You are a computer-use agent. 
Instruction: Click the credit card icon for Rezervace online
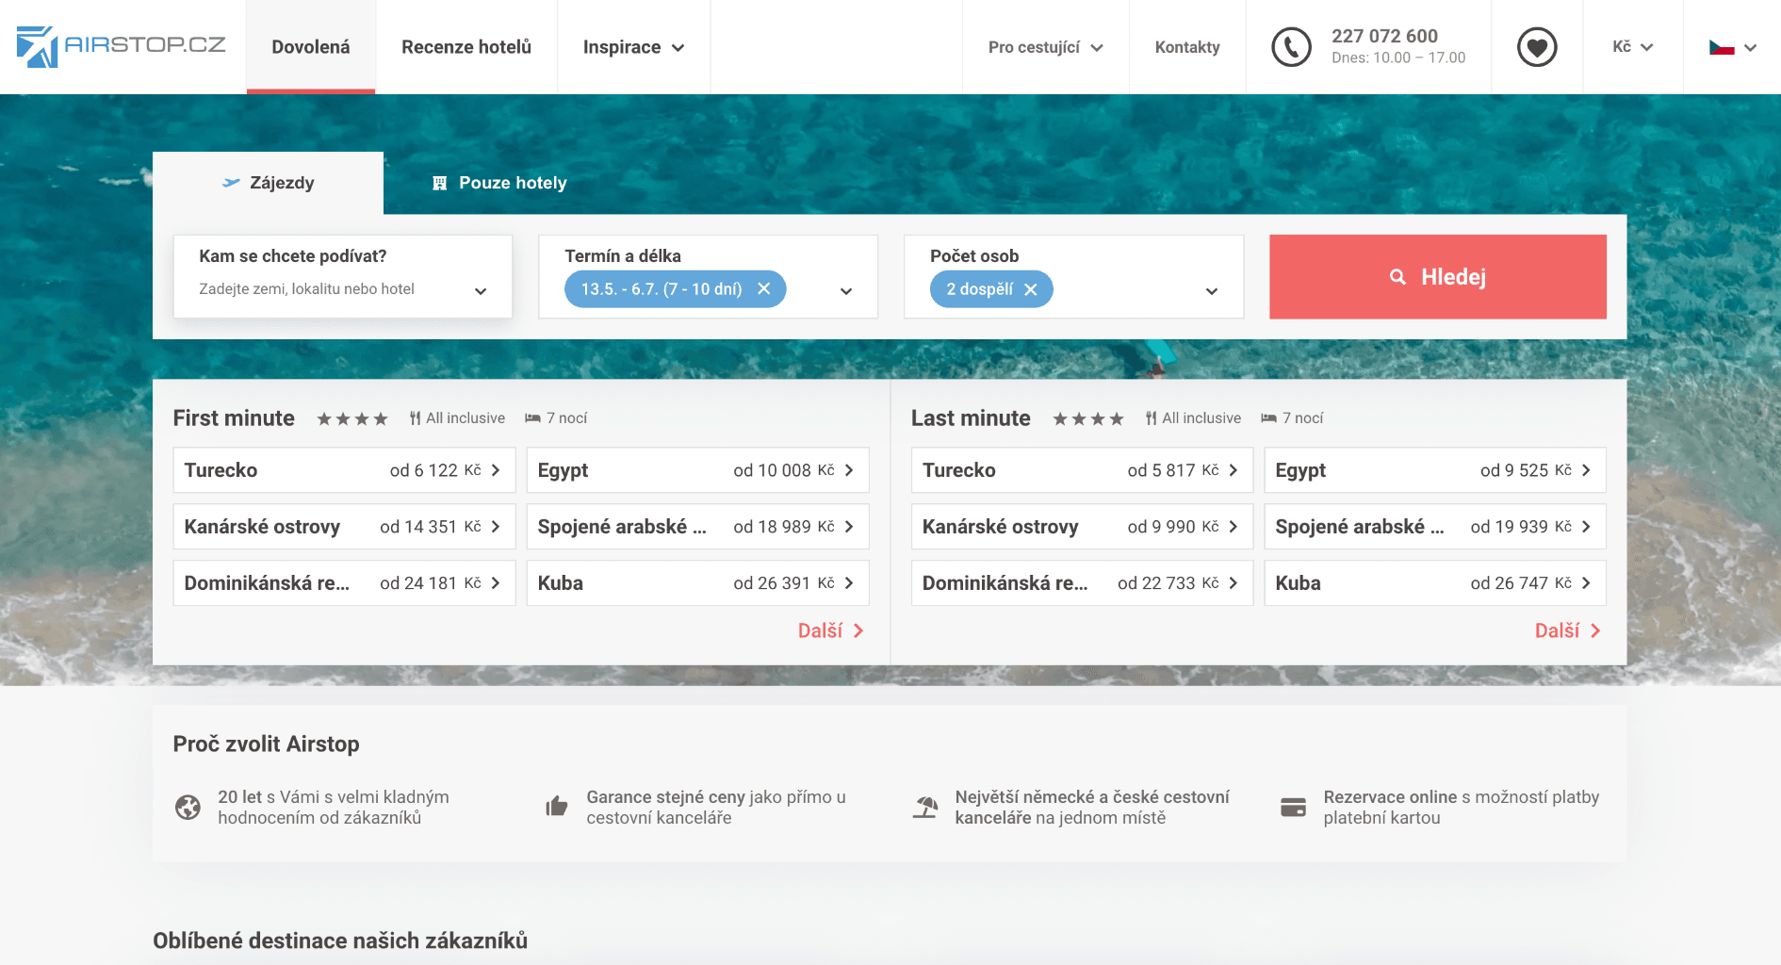pyautogui.click(x=1293, y=807)
